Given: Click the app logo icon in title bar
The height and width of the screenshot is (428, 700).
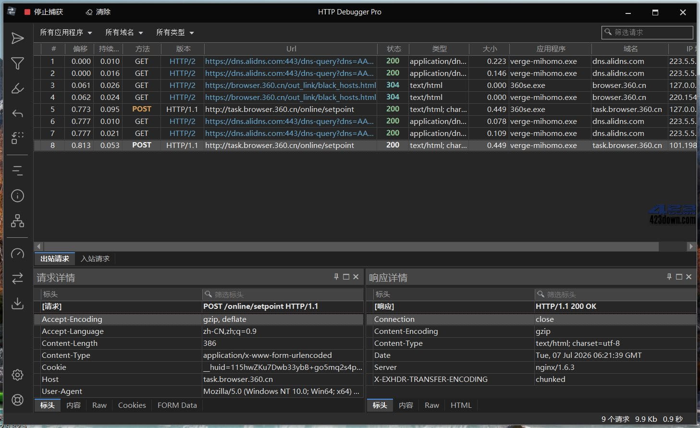Looking at the screenshot, I should tap(12, 12).
